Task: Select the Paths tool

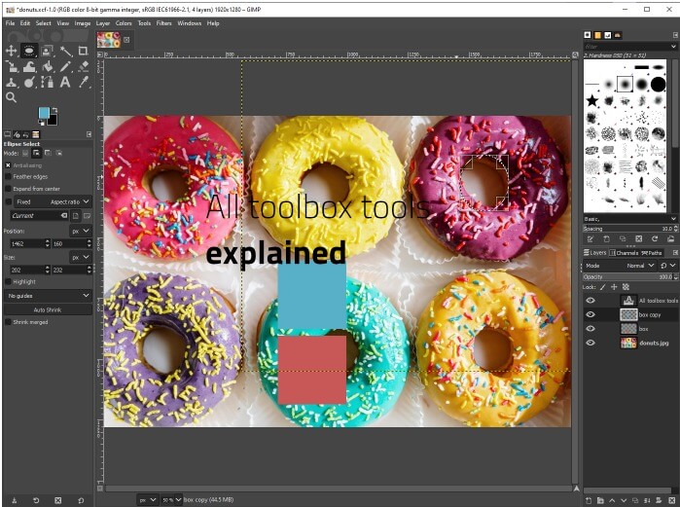Action: click(47, 82)
